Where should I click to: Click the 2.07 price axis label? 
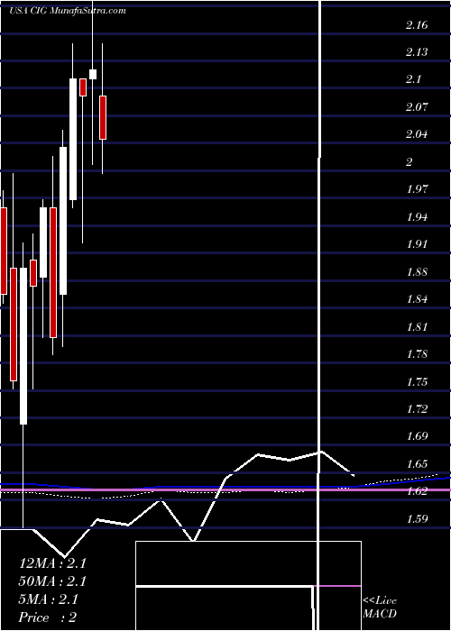coord(417,107)
